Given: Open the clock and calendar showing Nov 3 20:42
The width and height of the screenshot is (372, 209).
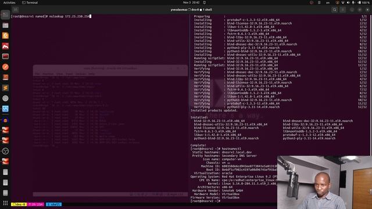Looking at the screenshot, I should [191, 2].
